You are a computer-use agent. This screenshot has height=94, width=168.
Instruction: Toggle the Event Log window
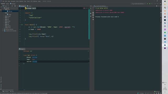[x=157, y=92]
